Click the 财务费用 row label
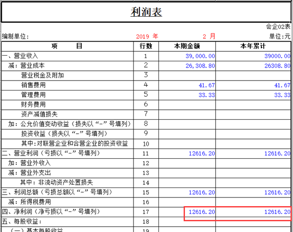The height and width of the screenshot is (232, 293). pos(34,104)
